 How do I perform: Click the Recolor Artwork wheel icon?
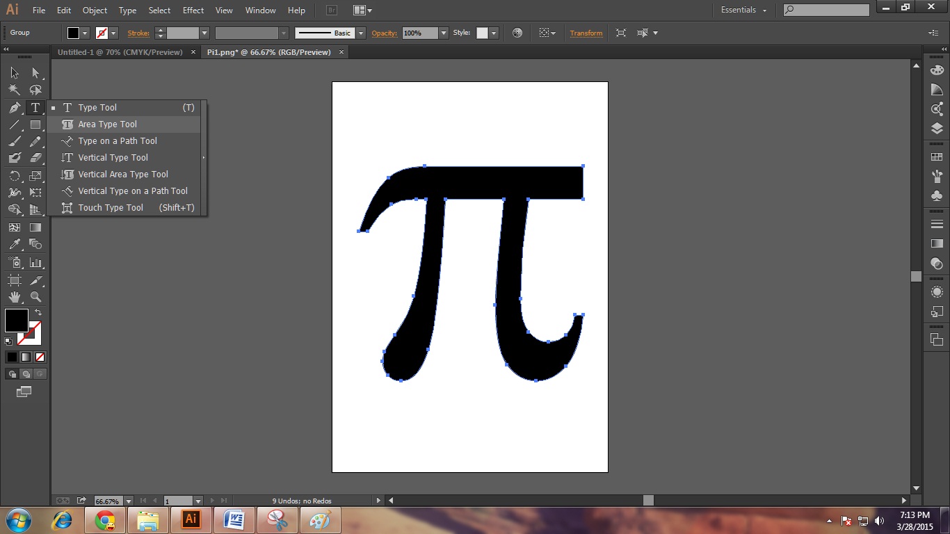tap(517, 33)
